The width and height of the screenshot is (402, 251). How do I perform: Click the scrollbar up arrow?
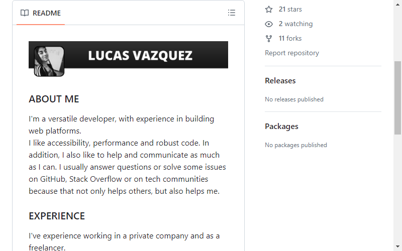(397, 5)
